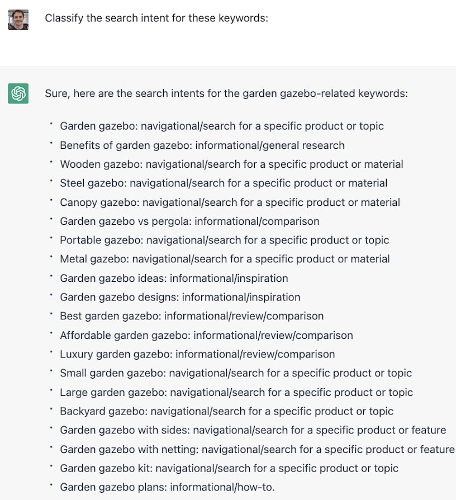Select the "Garden gazebo: navigational" first bullet
Image resolution: width=456 pixels, height=500 pixels.
click(222, 126)
